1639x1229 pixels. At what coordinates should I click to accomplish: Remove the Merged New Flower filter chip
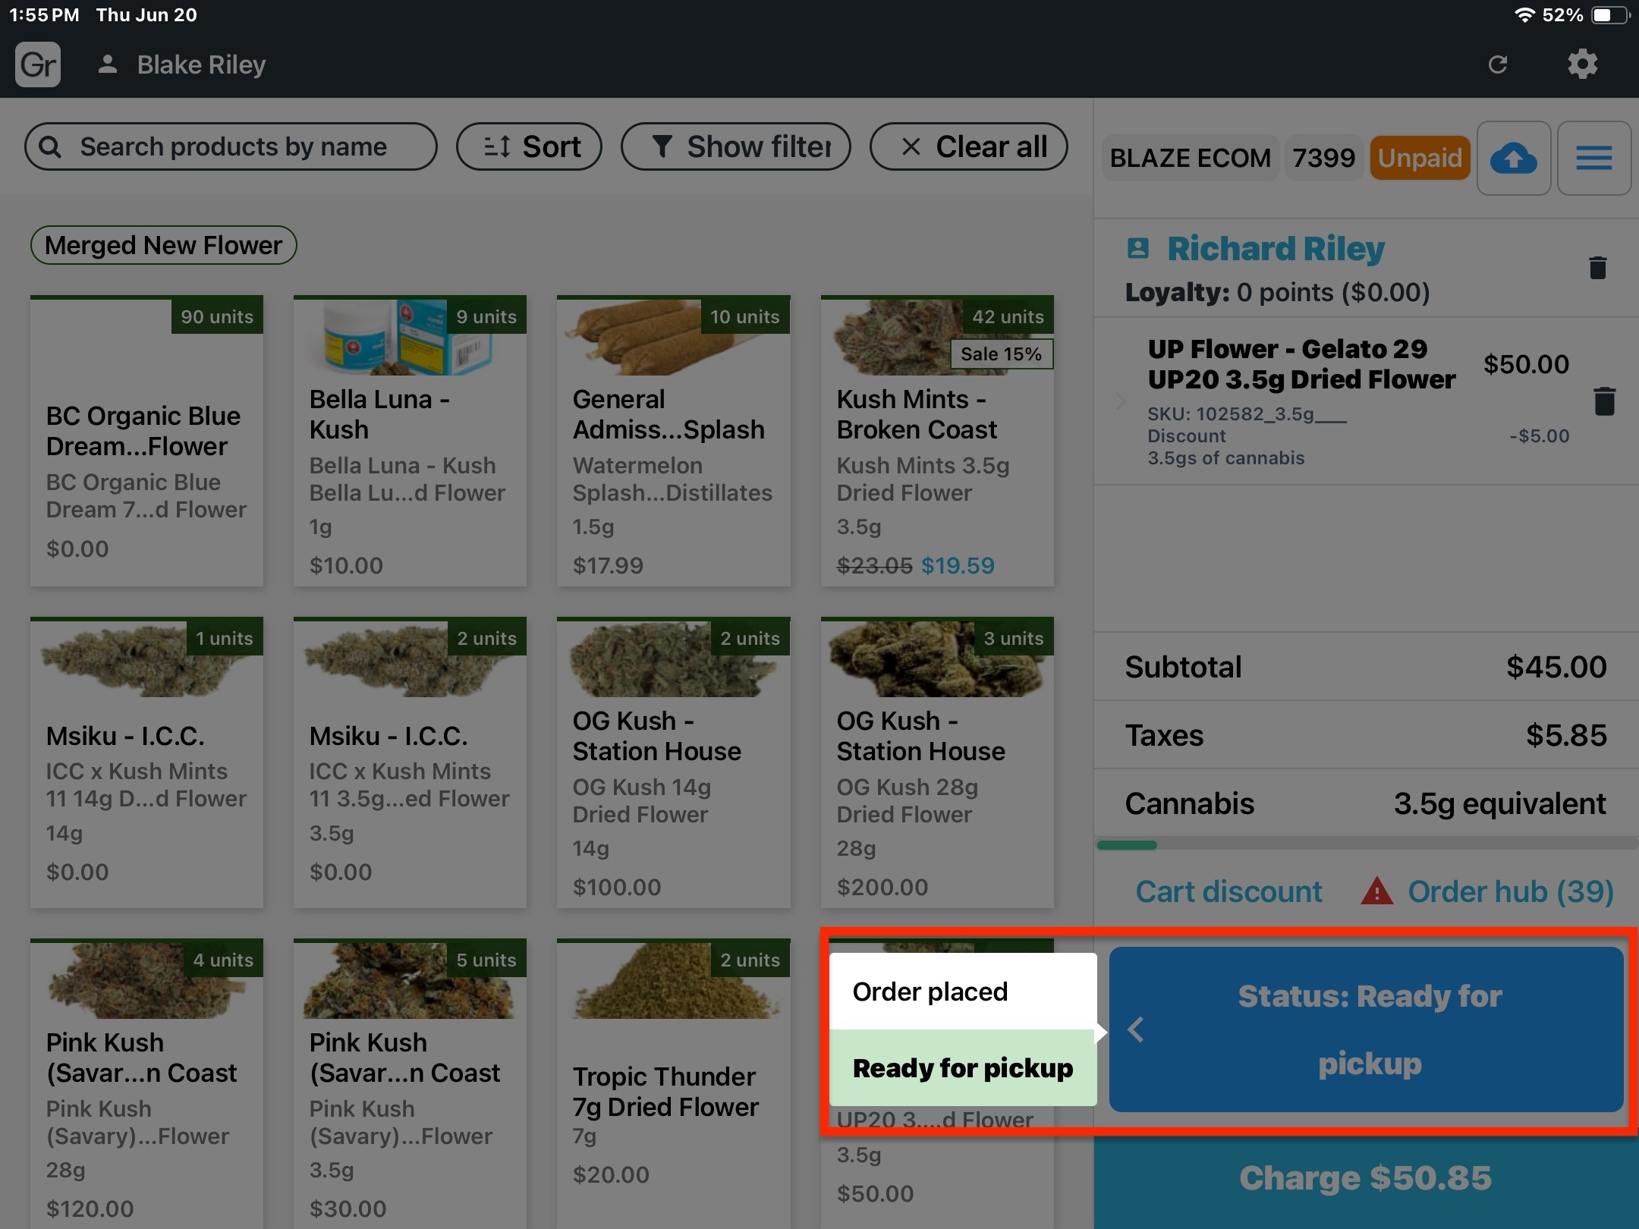163,245
